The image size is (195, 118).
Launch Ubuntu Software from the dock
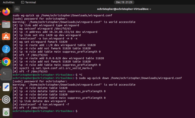[x=6, y=37]
